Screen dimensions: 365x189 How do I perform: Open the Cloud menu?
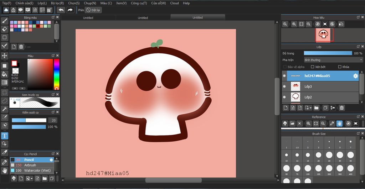click(174, 3)
